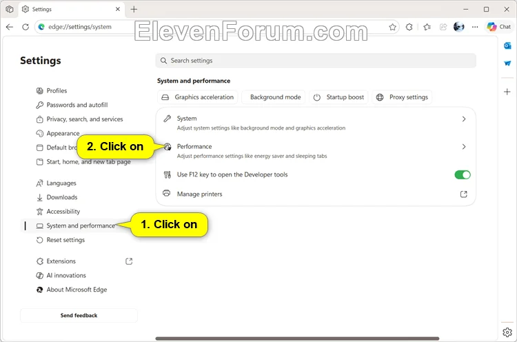Click the printer icon beside Manage printers

coord(167,193)
